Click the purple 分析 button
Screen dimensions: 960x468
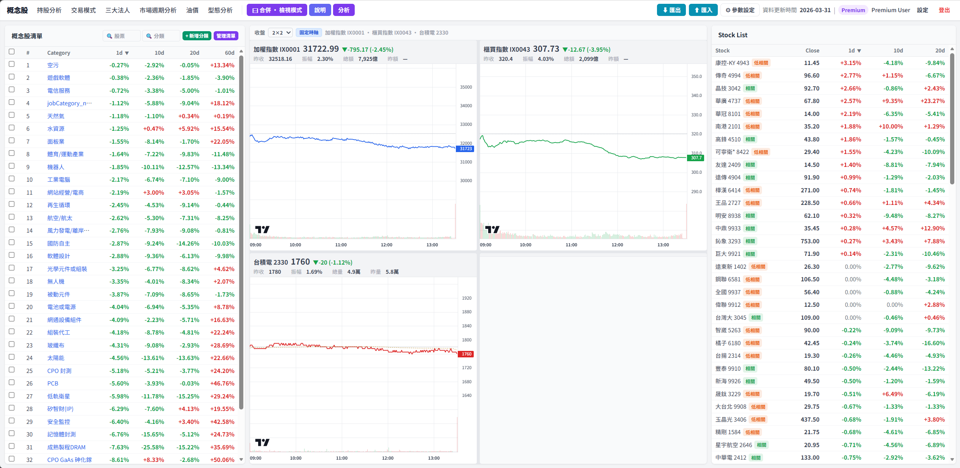[x=344, y=10]
